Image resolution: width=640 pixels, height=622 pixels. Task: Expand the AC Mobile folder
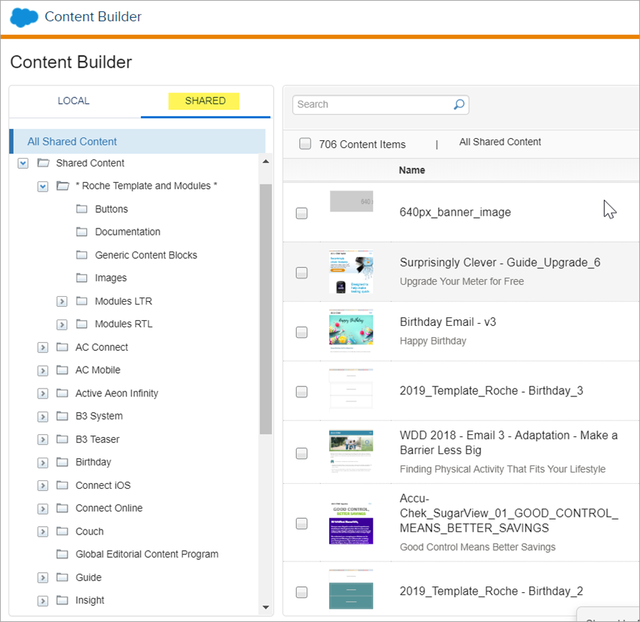click(43, 371)
